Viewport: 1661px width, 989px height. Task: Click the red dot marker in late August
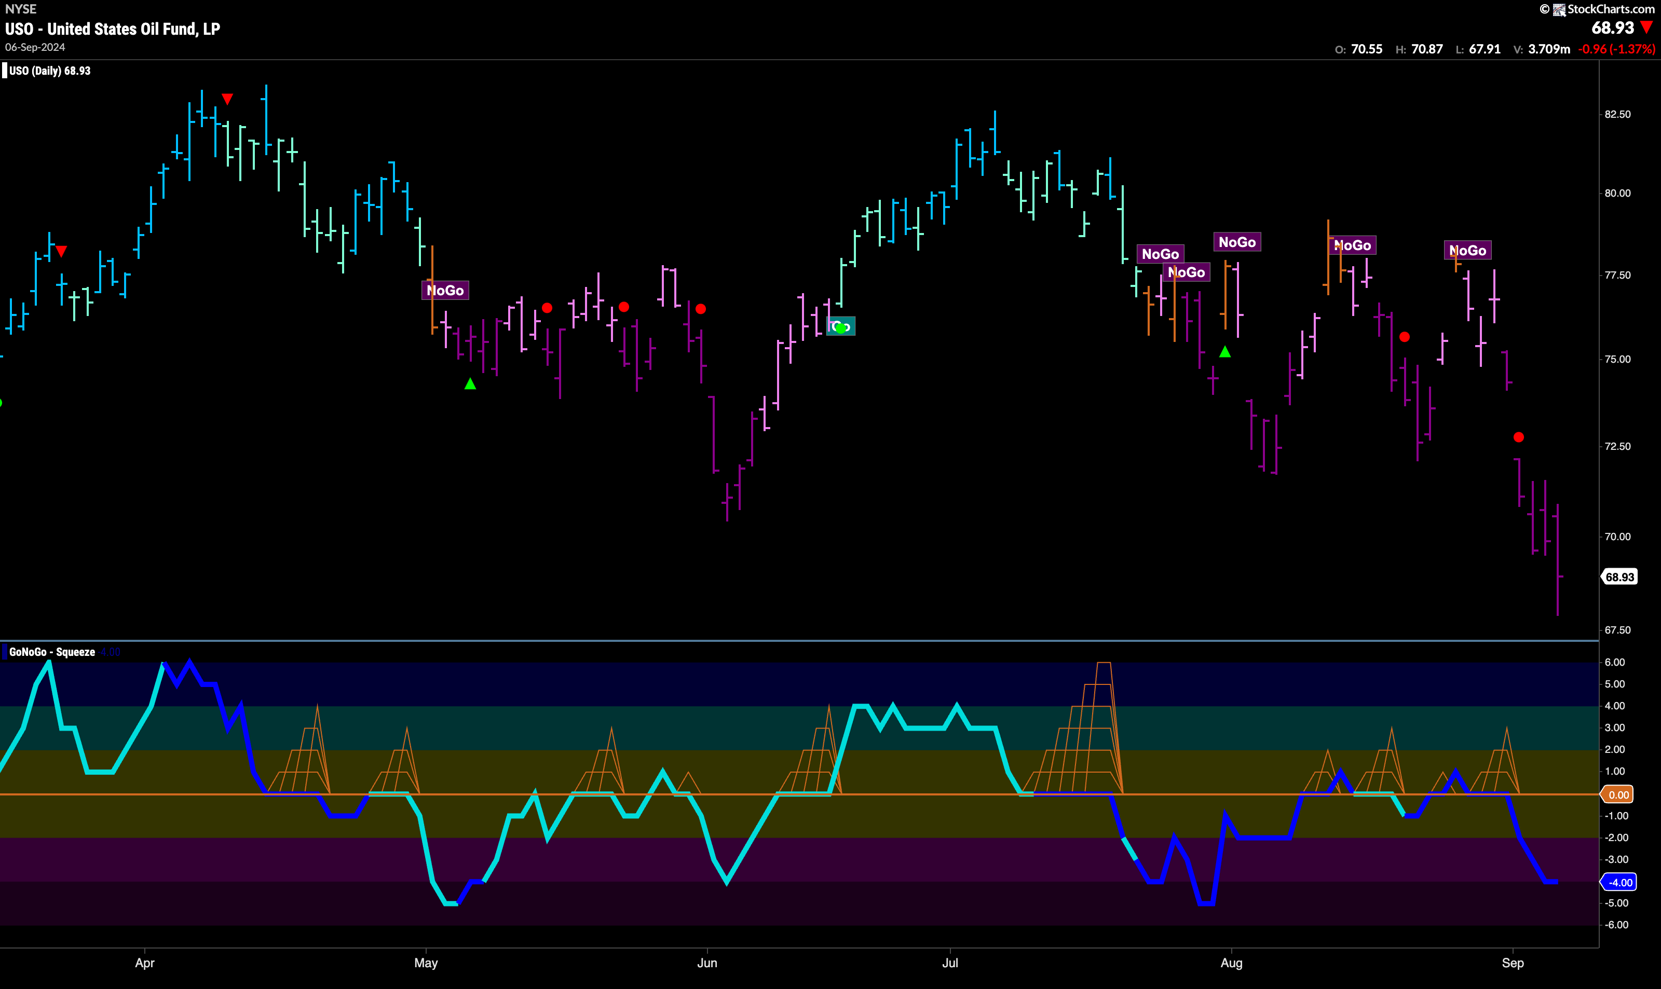[1405, 337]
